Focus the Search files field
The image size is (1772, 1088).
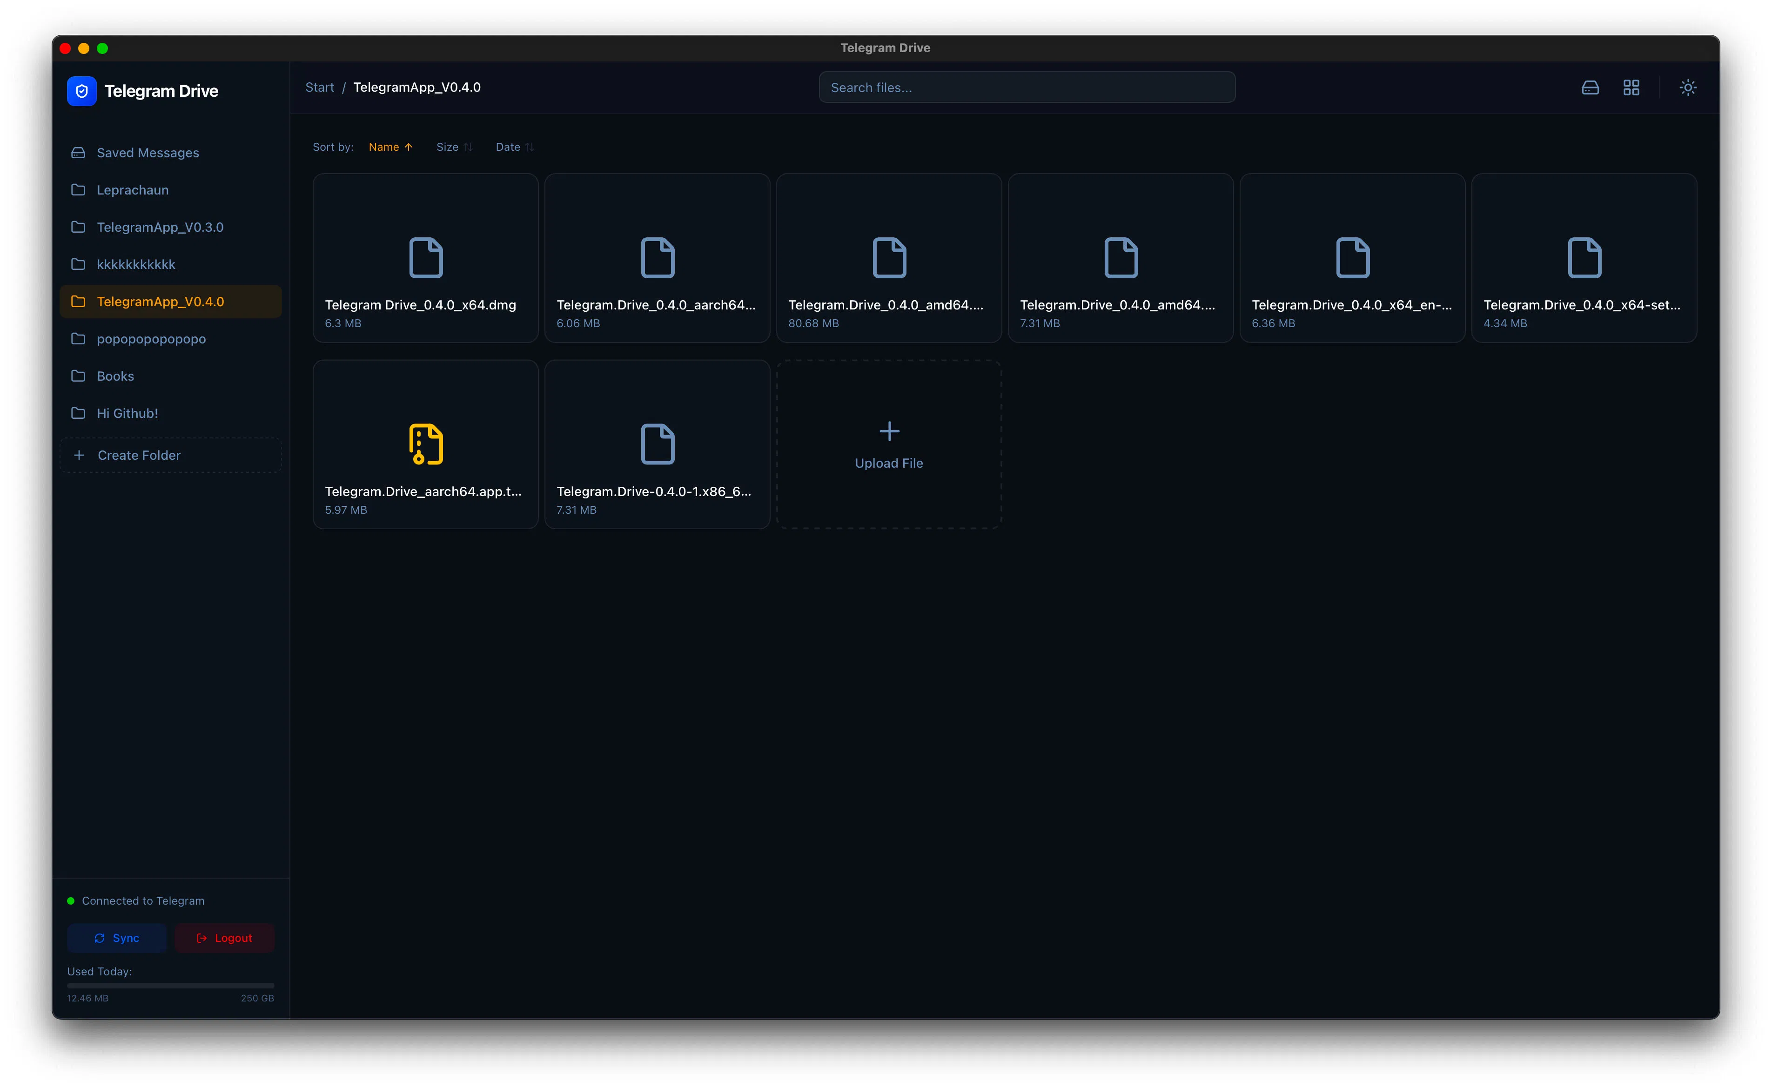click(1027, 87)
